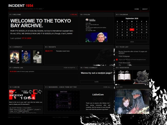This screenshot has width=167, height=125.
Task: Click the piclog post avatar
Action: tap(87, 20)
